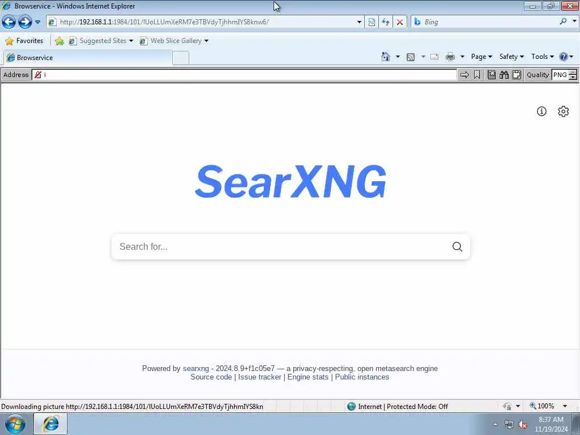Click the Add to Favorites Bar icon

59,41
